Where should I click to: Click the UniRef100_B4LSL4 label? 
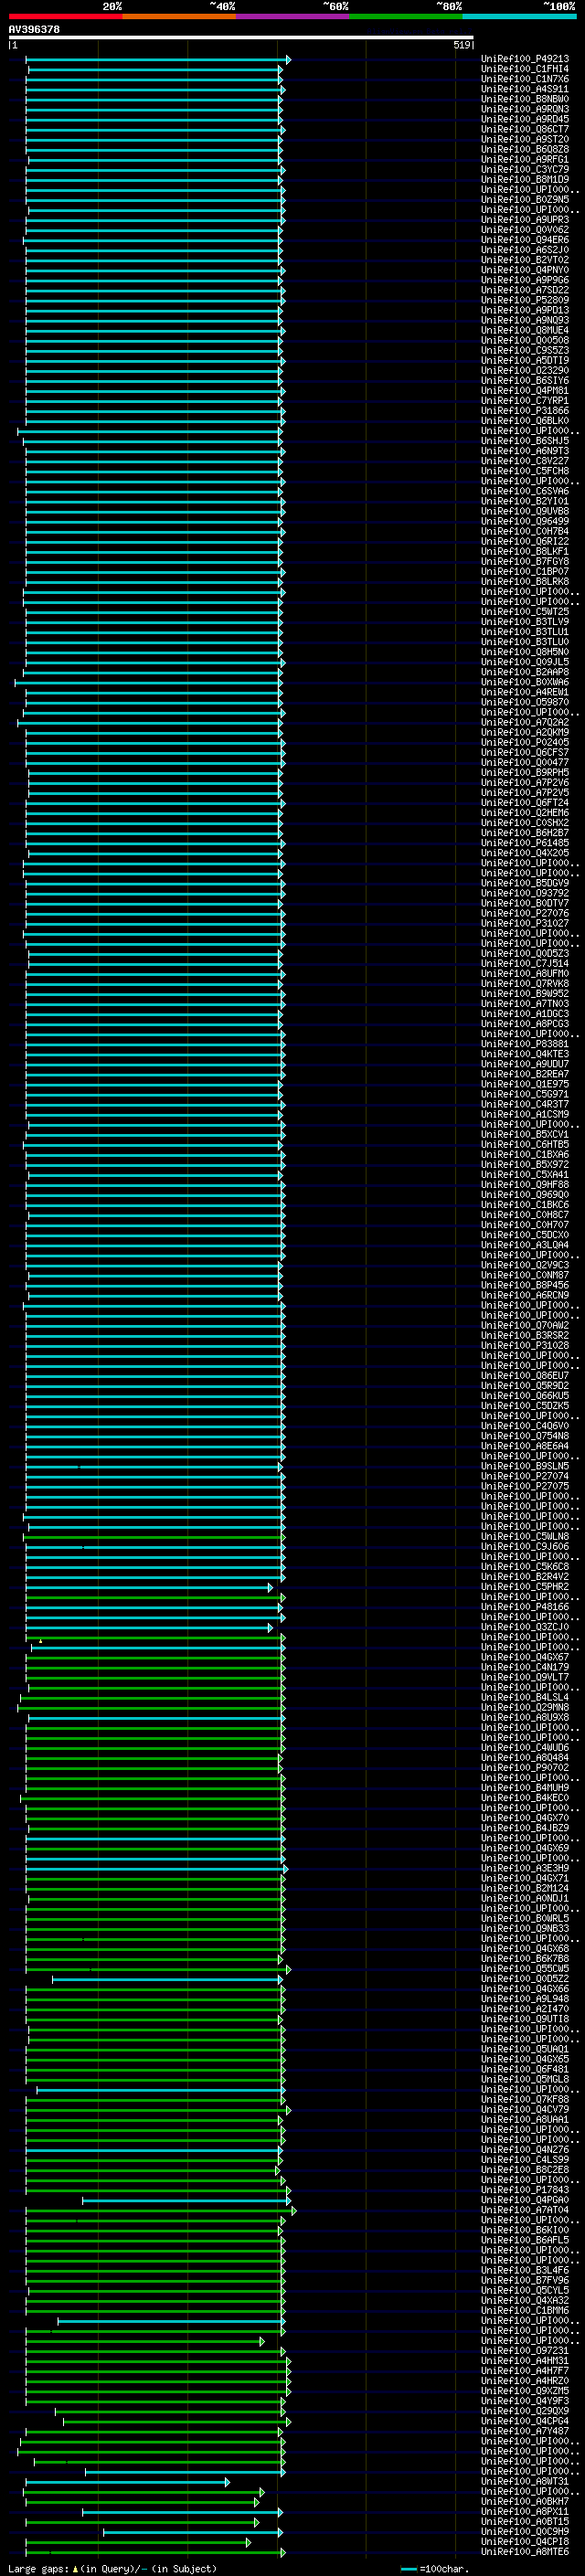pos(525,1697)
